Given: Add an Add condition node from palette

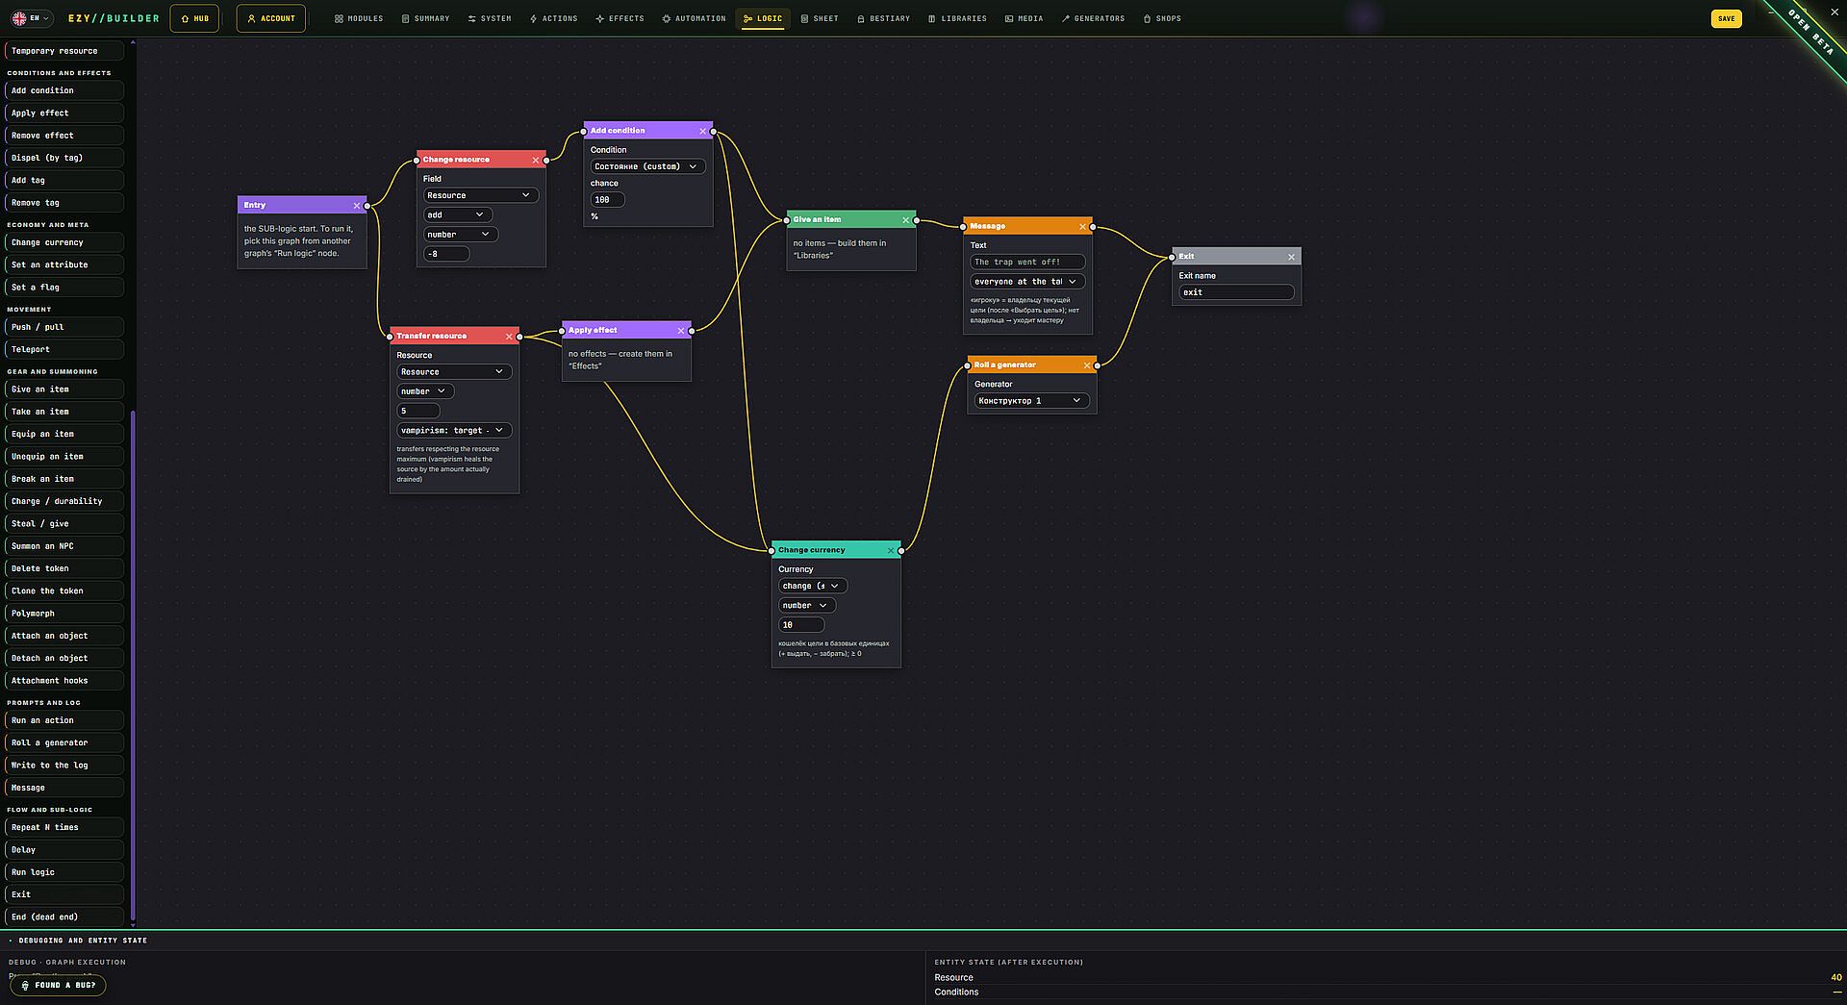Looking at the screenshot, I should [64, 90].
